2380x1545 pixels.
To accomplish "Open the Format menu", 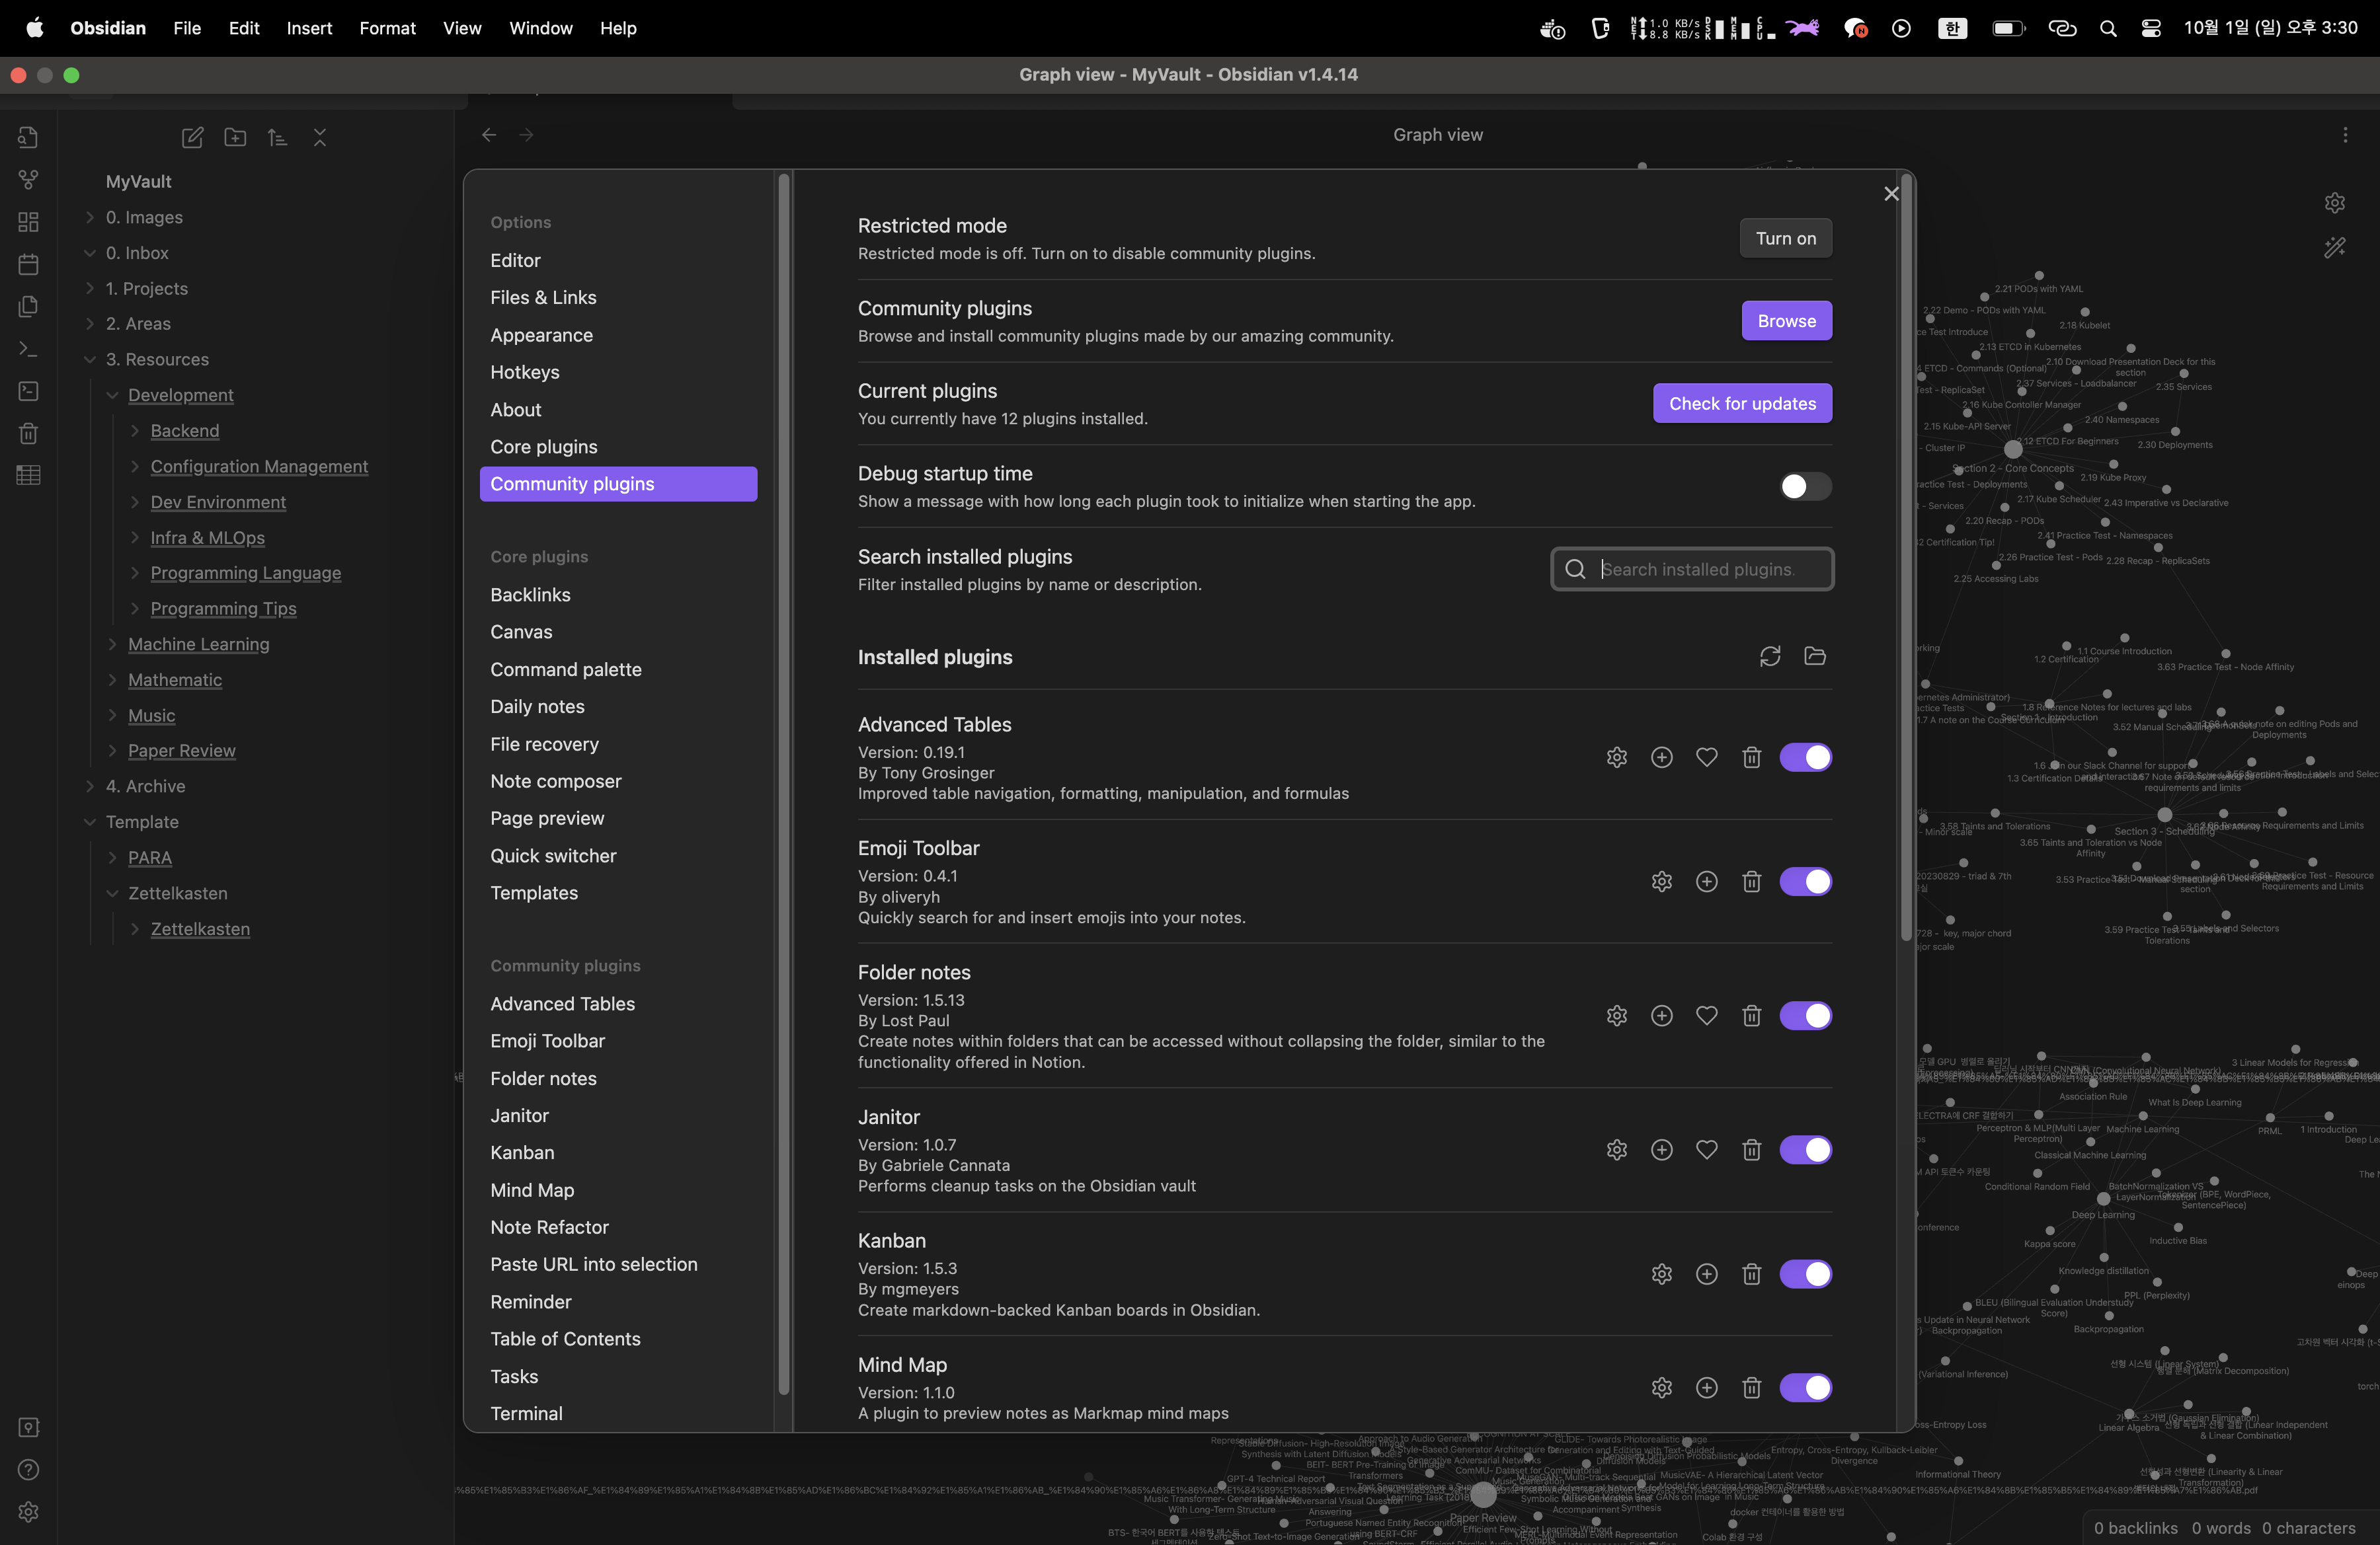I will tap(387, 28).
